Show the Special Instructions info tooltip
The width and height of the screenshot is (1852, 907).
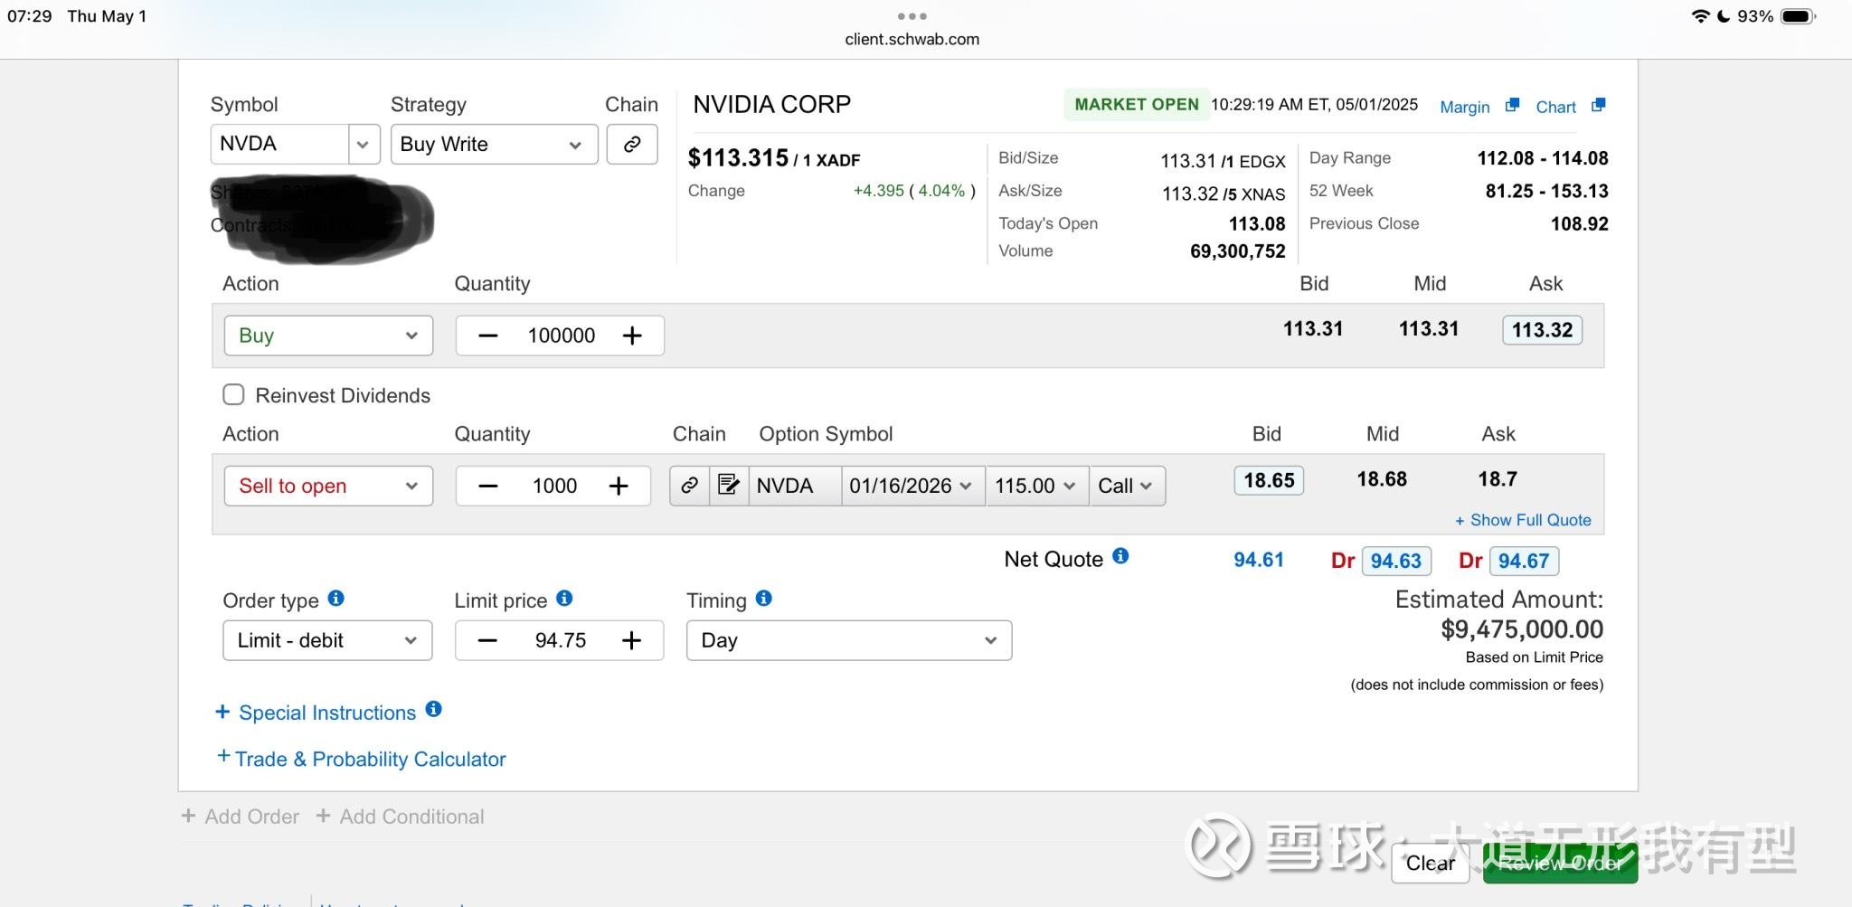click(x=434, y=709)
